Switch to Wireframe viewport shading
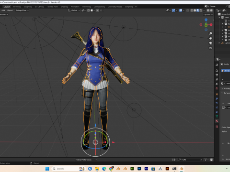 pos(192,11)
